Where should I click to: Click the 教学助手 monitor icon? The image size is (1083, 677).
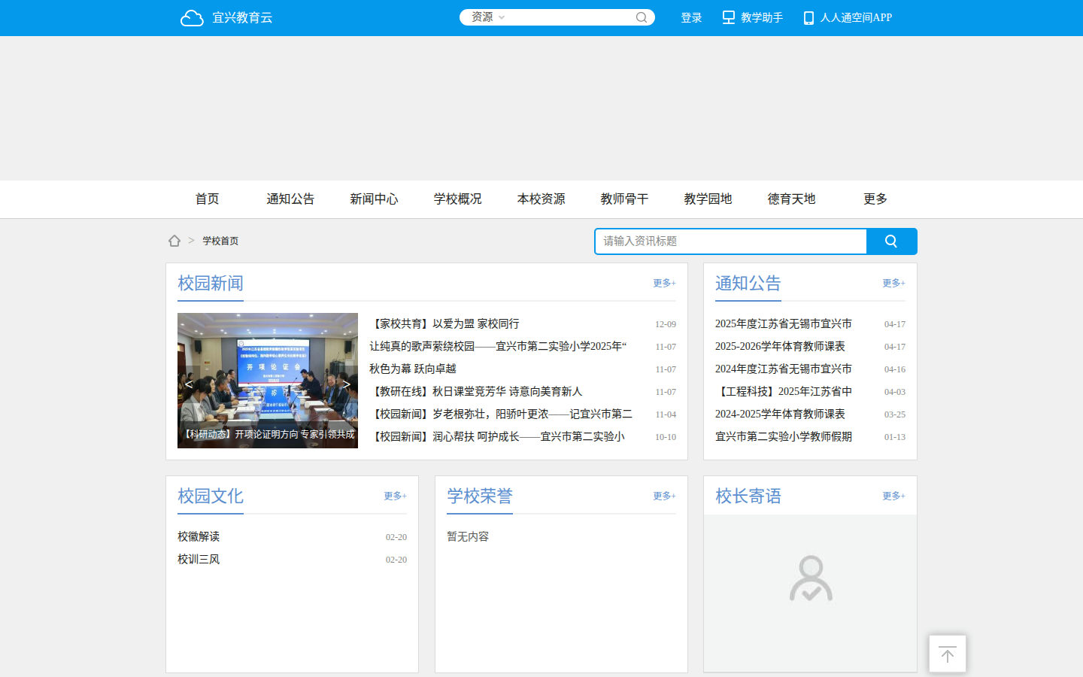pos(729,17)
